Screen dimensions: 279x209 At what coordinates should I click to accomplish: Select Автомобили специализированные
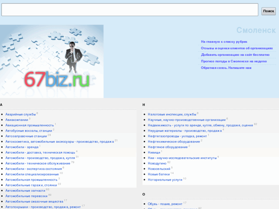pos(32,174)
